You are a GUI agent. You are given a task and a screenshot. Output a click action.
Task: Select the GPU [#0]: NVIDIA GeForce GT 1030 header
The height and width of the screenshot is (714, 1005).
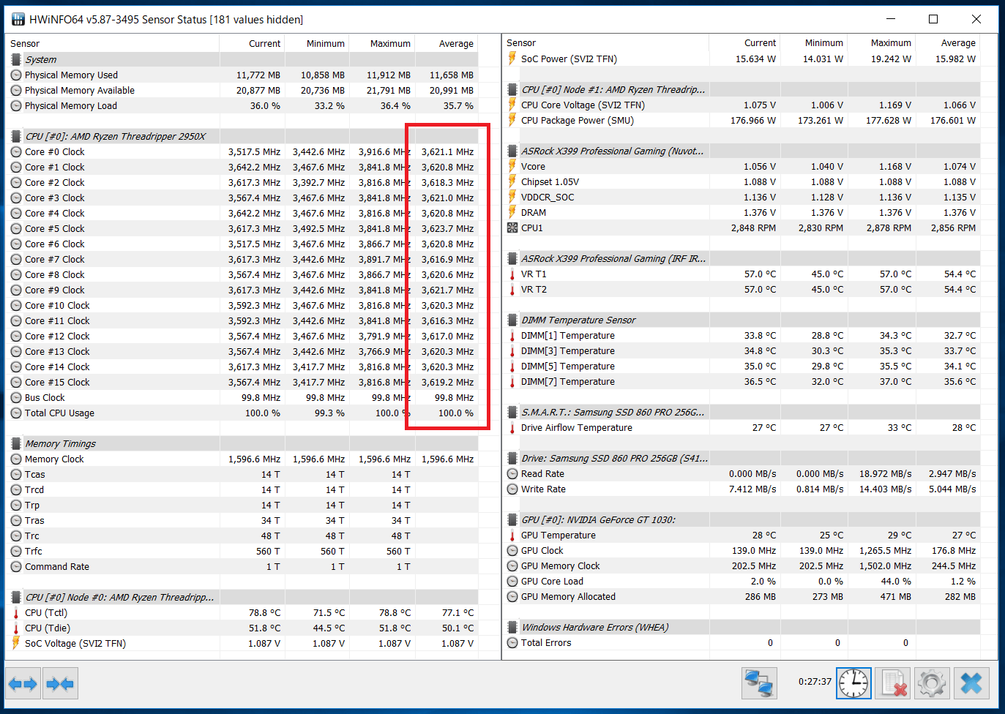tap(742, 519)
